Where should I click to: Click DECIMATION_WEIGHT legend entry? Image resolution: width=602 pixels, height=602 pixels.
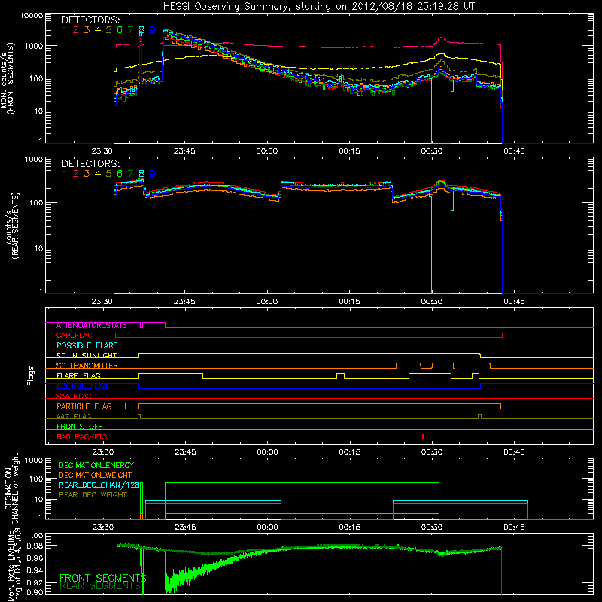pyautogui.click(x=96, y=475)
